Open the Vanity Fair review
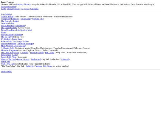161x120 pixels. [x=5, y=62]
